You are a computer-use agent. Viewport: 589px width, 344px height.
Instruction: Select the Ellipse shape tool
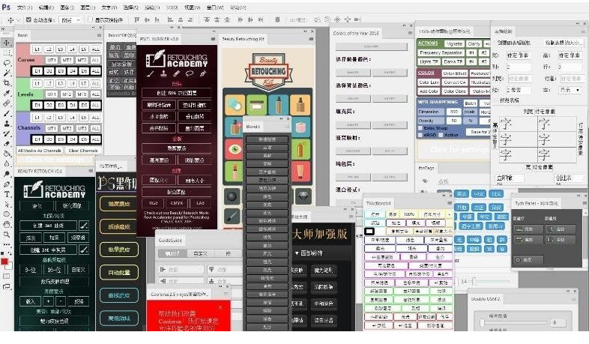[x=7, y=214]
